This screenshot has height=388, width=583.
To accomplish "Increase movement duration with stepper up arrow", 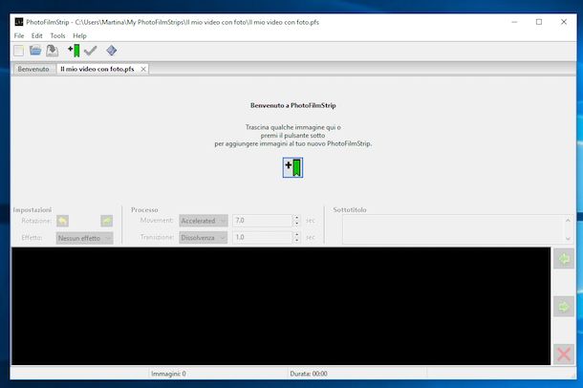I will click(296, 218).
